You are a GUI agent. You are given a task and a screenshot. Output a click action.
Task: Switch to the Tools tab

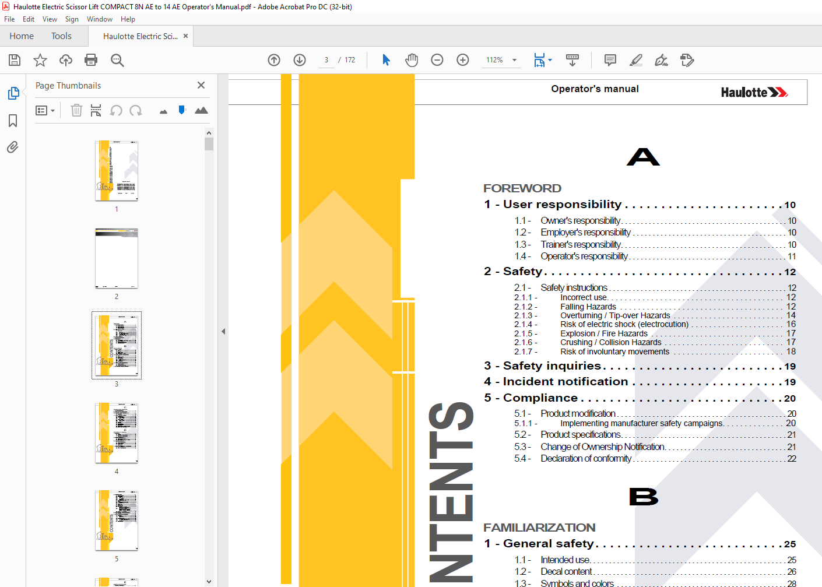click(61, 36)
